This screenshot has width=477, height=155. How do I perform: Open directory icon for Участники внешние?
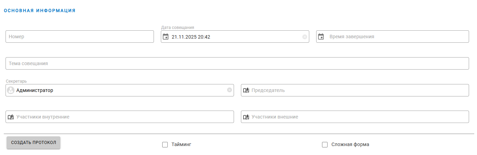coord(246,117)
